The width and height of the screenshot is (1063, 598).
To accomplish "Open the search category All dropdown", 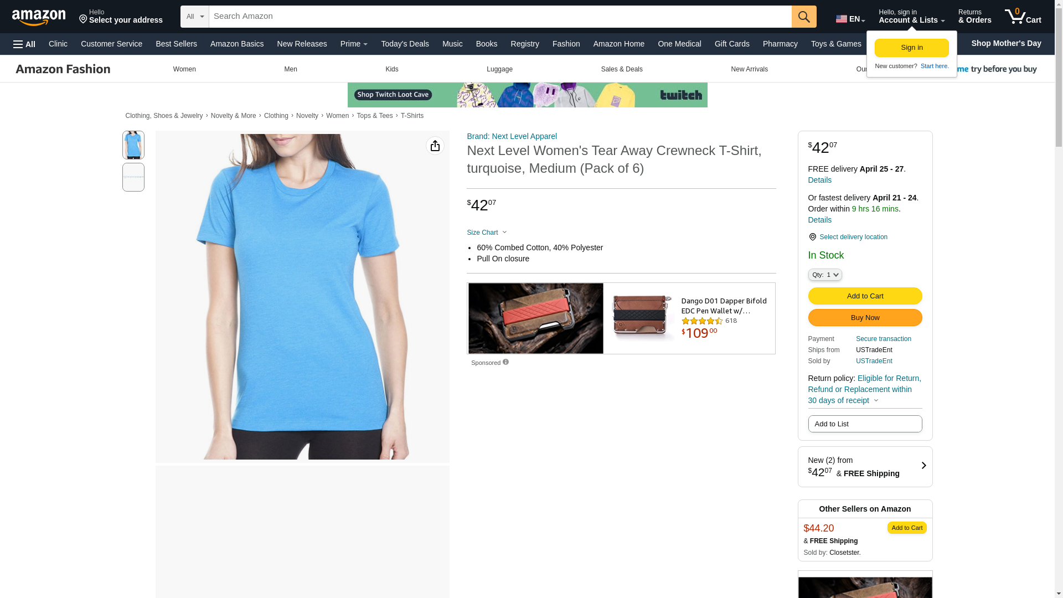I will (195, 17).
